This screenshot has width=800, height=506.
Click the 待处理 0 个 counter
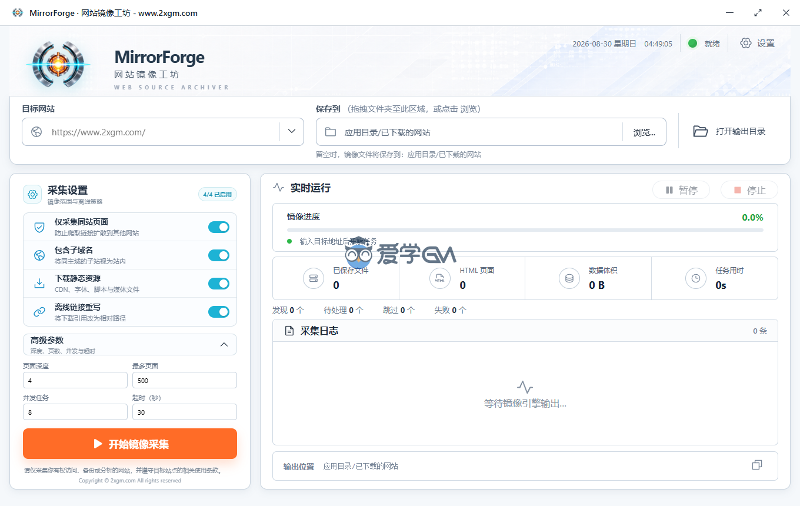344,309
